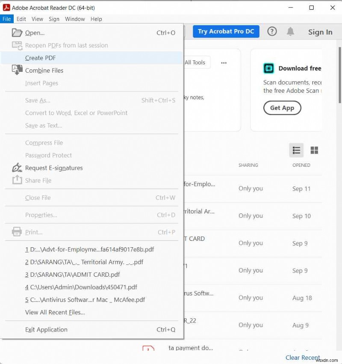Switch to grid view for recent files
This screenshot has height=364, width=342.
point(314,150)
